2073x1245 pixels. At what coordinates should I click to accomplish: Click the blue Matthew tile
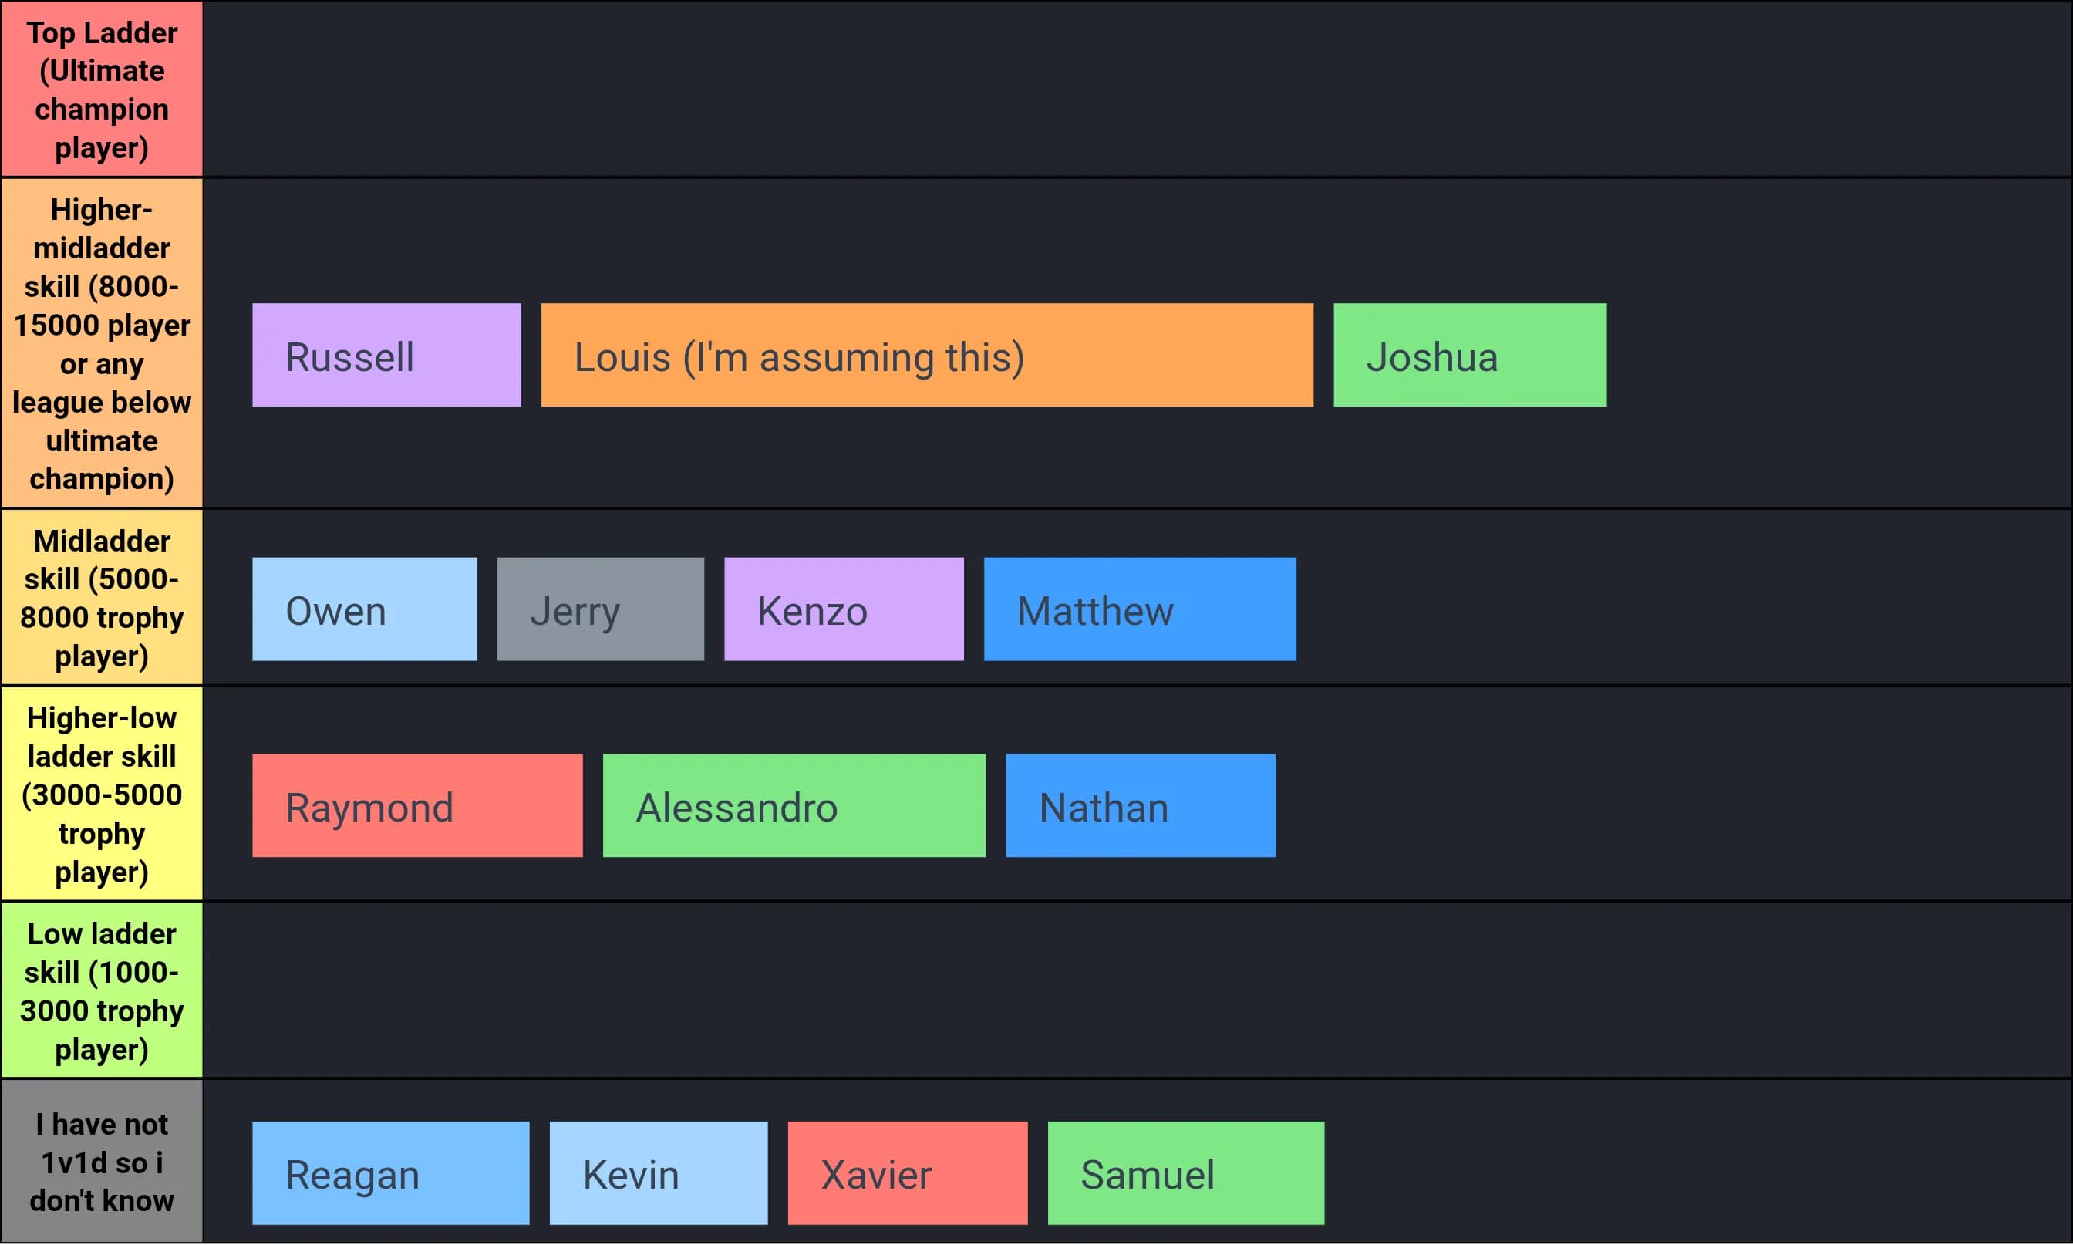coord(1140,609)
